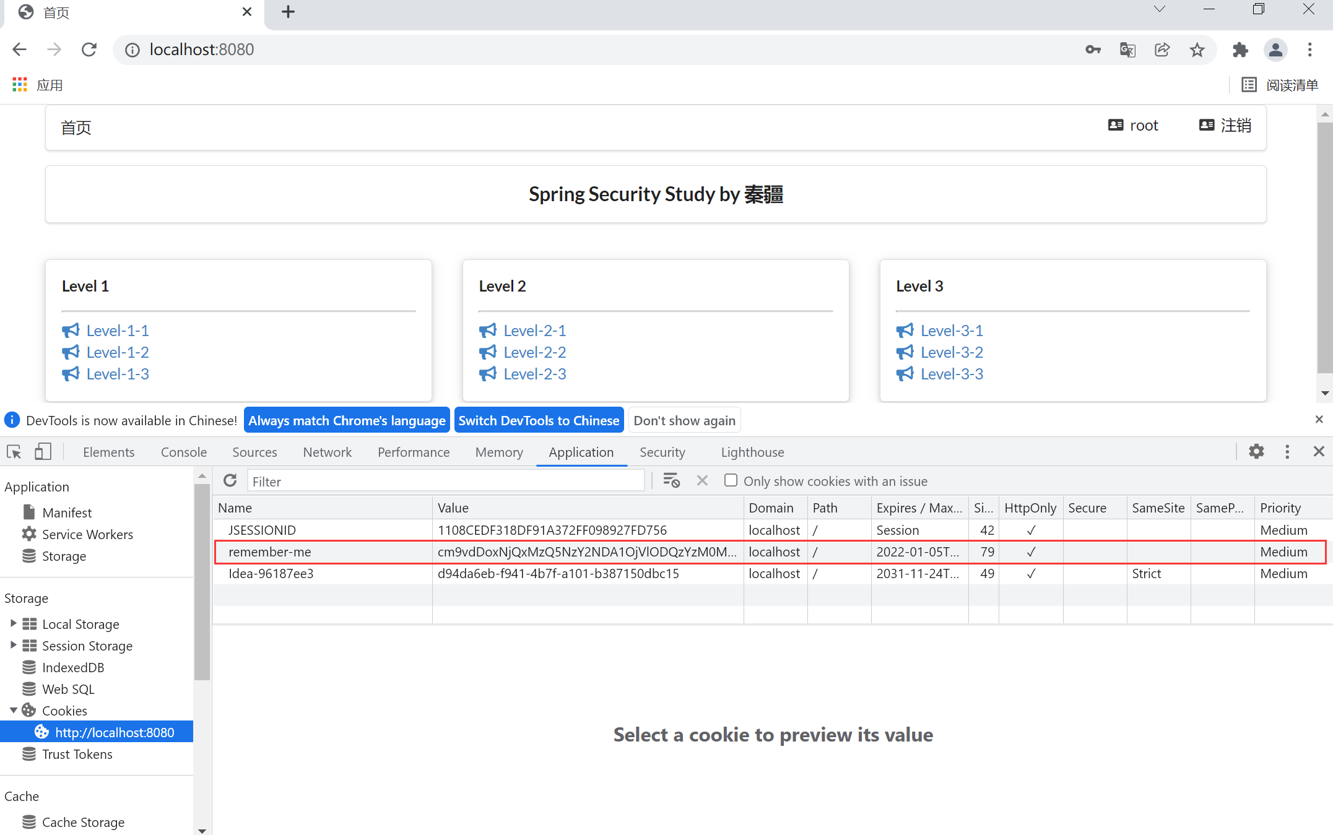Viewport: 1333px width, 835px height.
Task: Click the page vertical scrollbar
Action: coord(1325,248)
